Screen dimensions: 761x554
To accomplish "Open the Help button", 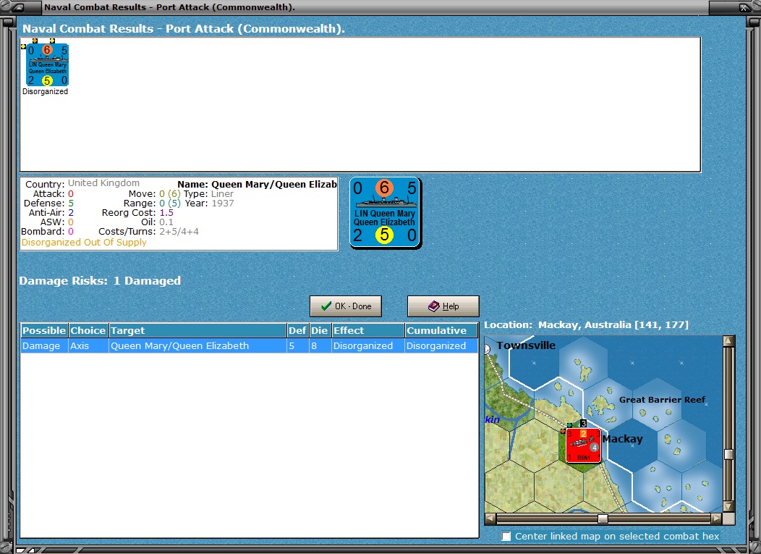I will click(443, 306).
